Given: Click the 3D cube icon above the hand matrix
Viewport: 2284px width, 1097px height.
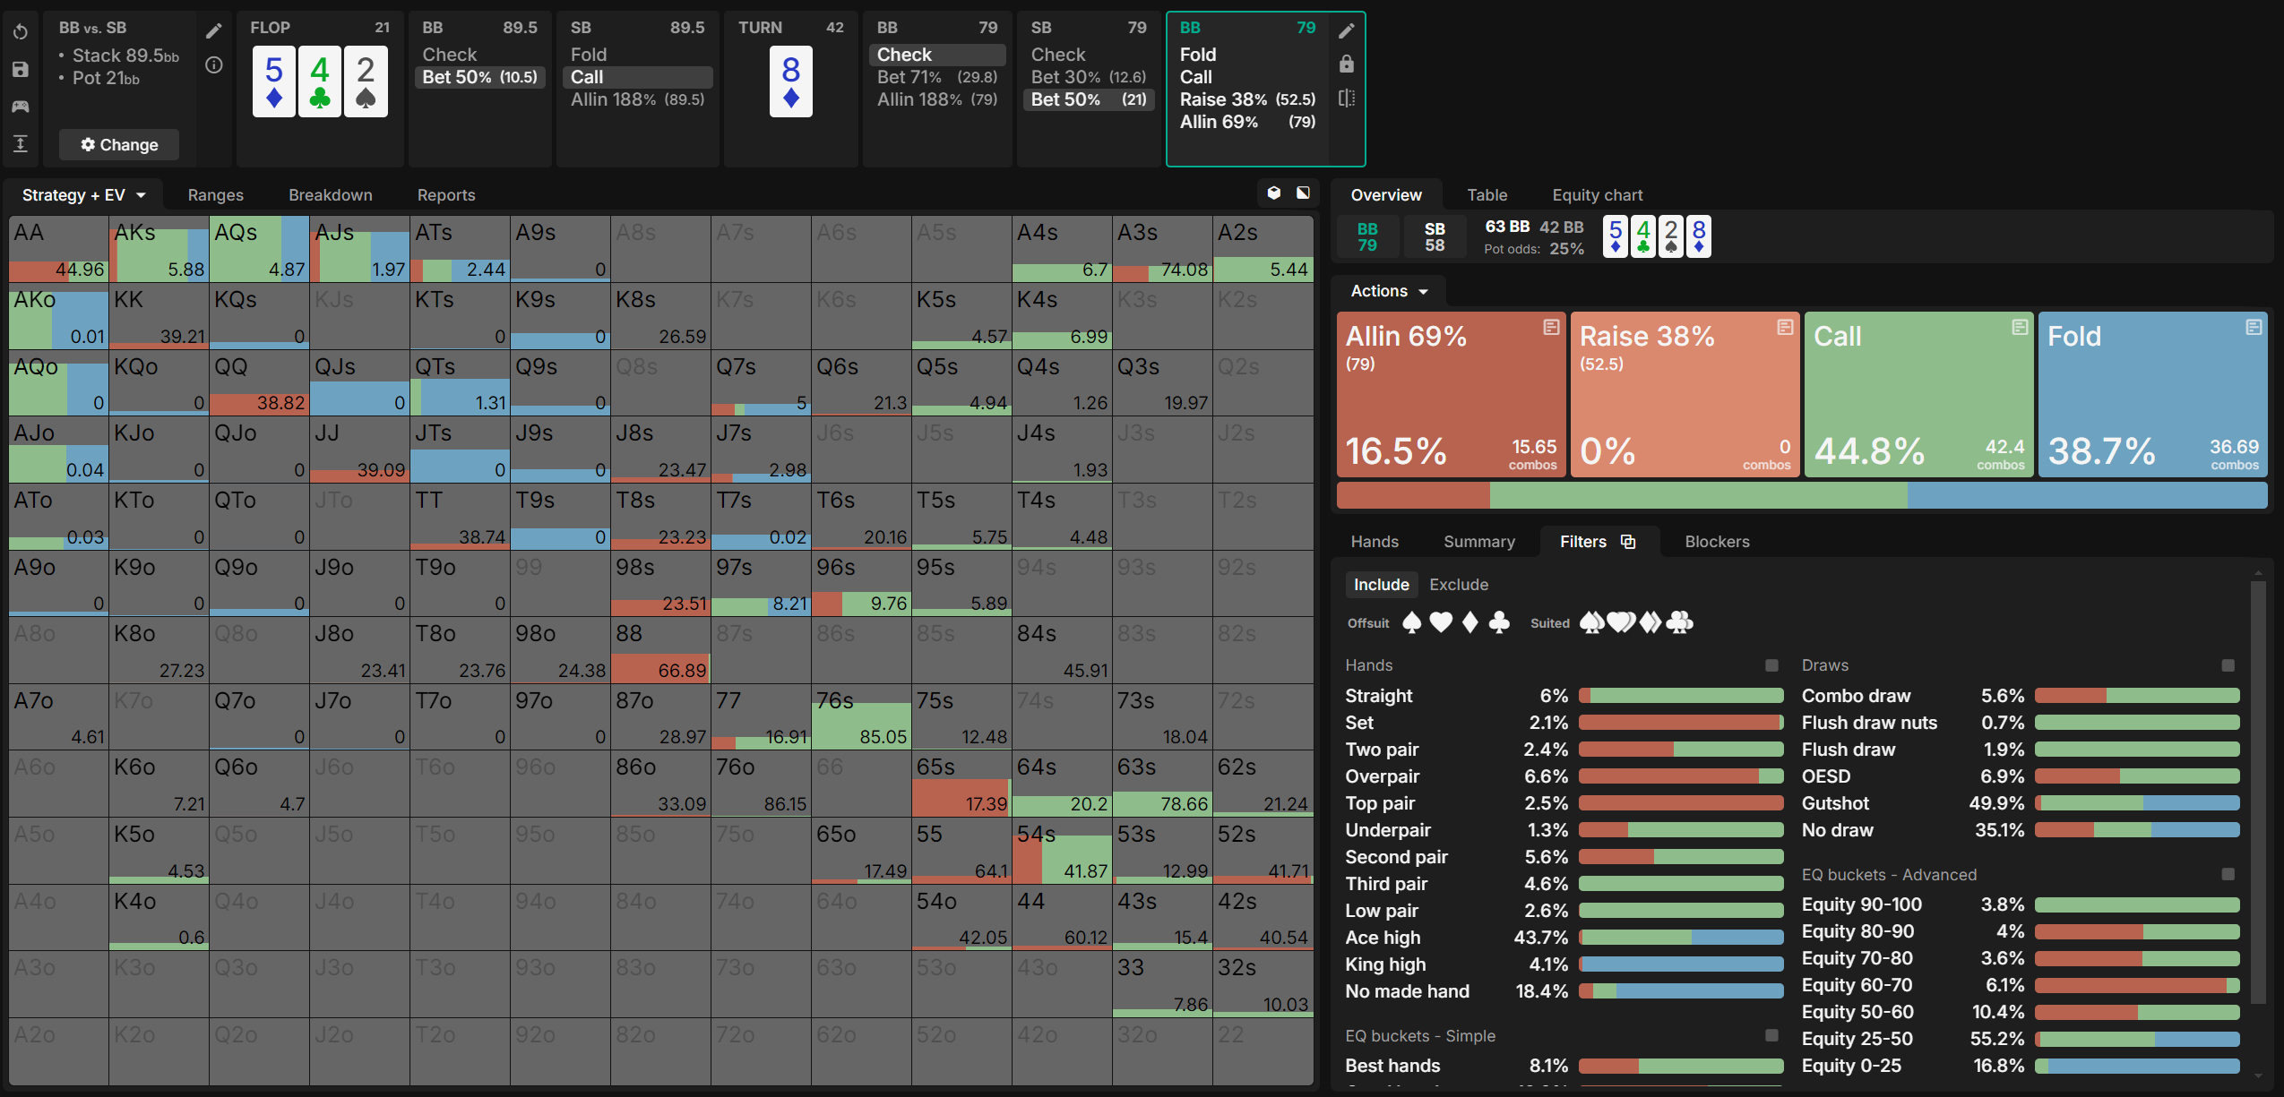Looking at the screenshot, I should pos(1273,193).
